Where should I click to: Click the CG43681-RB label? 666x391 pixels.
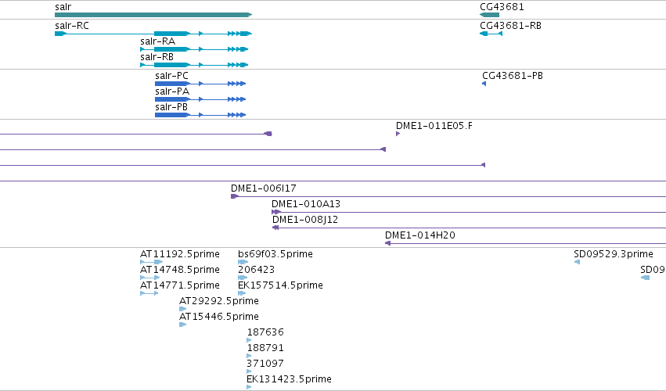pos(510,26)
